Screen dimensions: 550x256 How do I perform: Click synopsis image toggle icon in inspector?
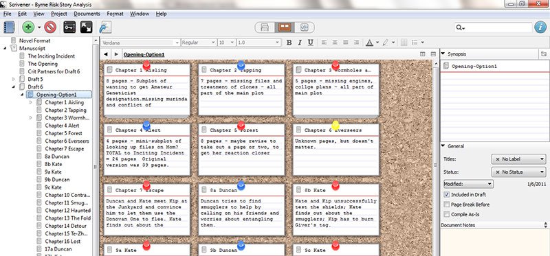(544, 54)
